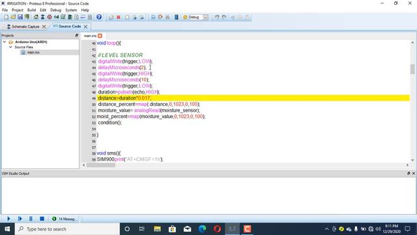Click the Windows search box
Viewport: 417px width, 235px height.
[x=67, y=229]
